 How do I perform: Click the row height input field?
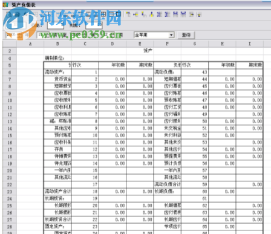tap(55, 25)
